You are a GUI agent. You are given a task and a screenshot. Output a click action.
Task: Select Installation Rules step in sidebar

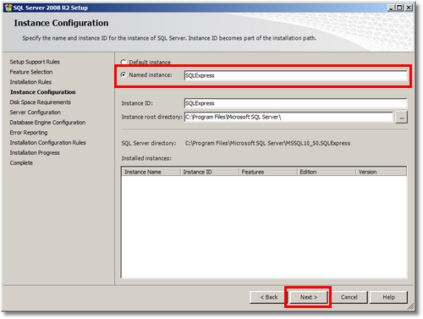click(30, 82)
